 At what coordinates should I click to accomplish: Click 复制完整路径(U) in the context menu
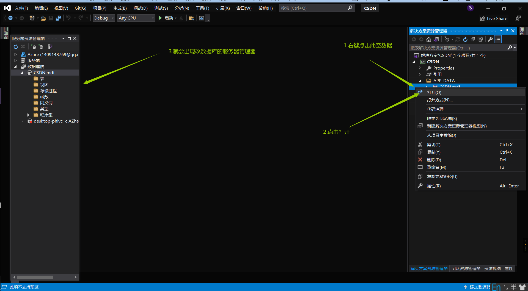coord(442,176)
